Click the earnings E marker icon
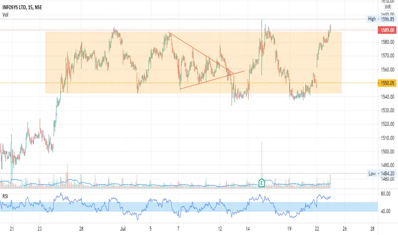 click(261, 183)
